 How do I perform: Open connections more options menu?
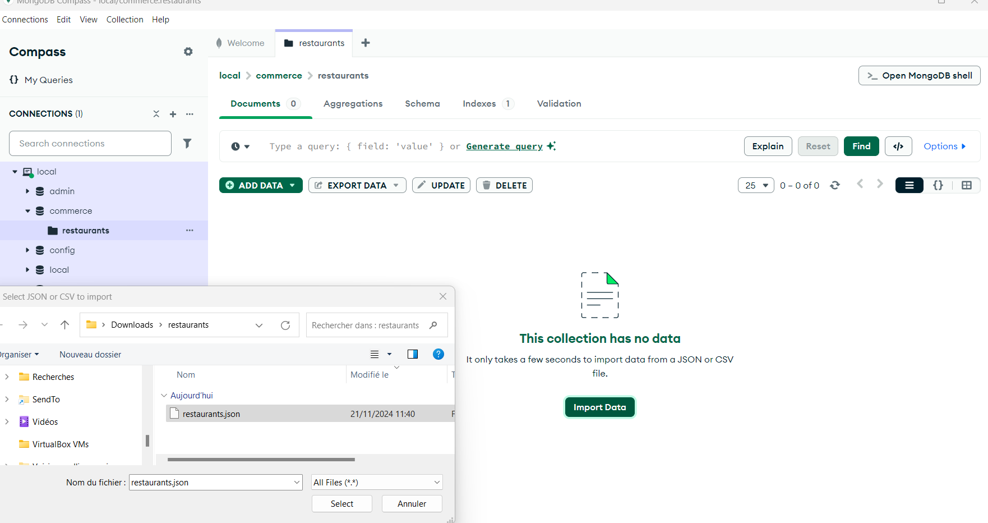[x=190, y=114]
